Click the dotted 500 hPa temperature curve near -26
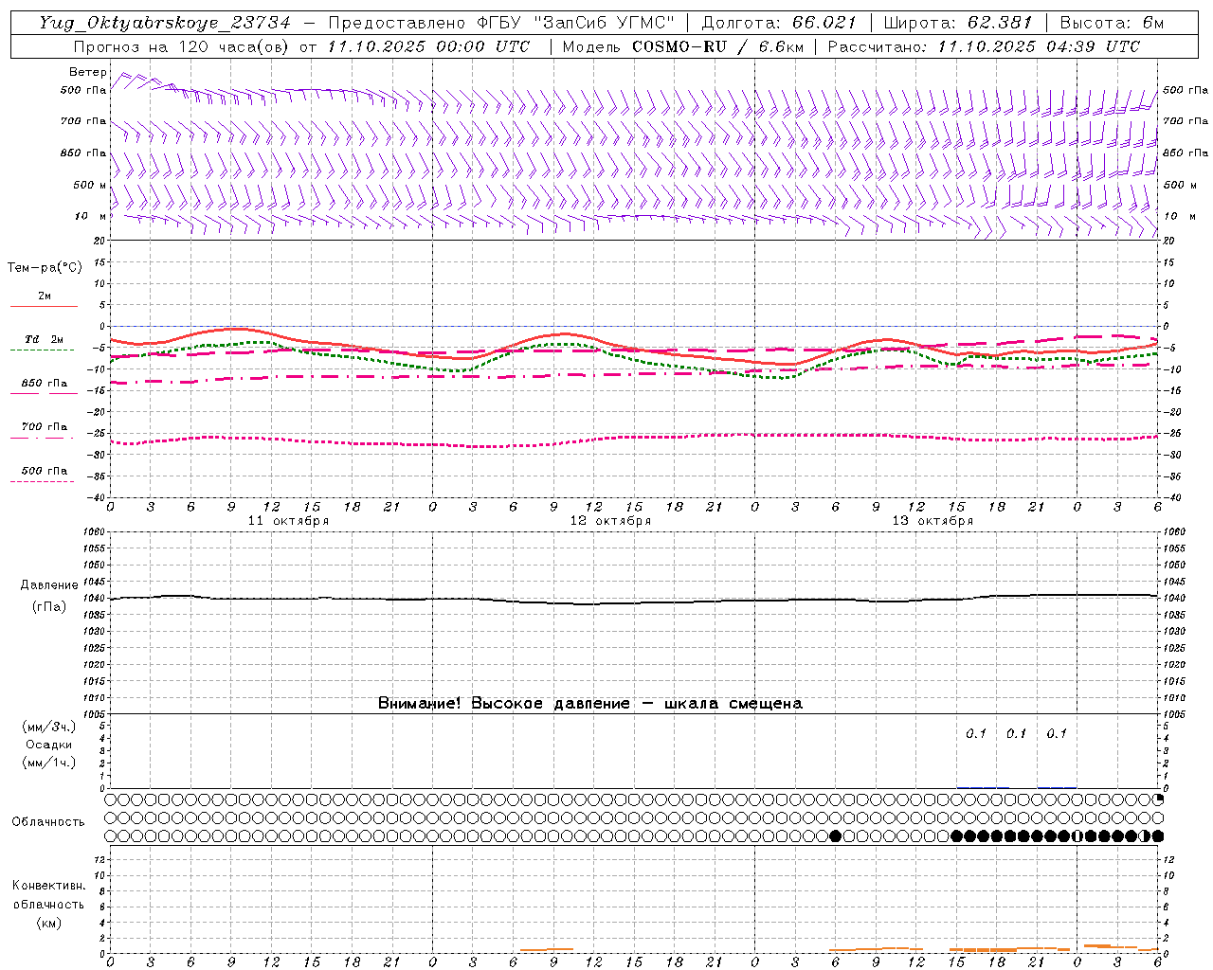 click(635, 439)
